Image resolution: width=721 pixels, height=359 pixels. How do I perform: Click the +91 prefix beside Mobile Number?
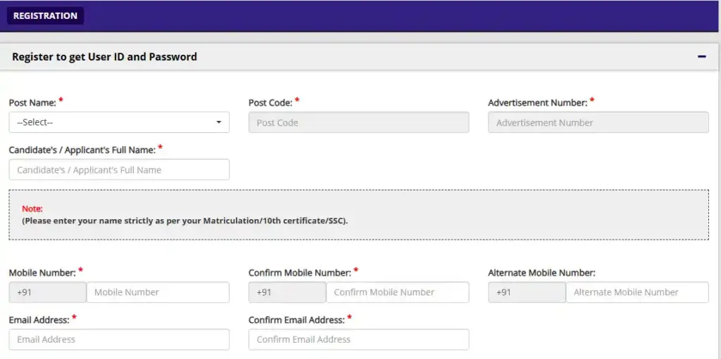[x=47, y=292]
